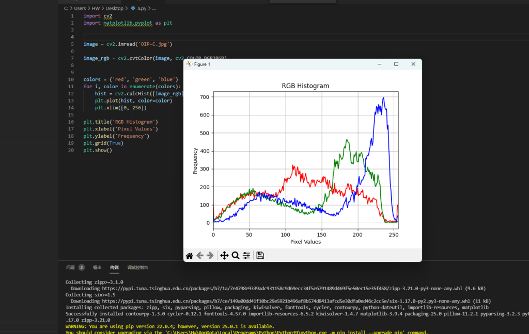Reset the plot view with the Home icon

(x=189, y=256)
